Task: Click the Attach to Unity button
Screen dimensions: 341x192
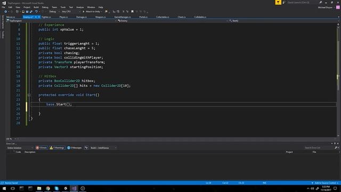Action: point(92,12)
